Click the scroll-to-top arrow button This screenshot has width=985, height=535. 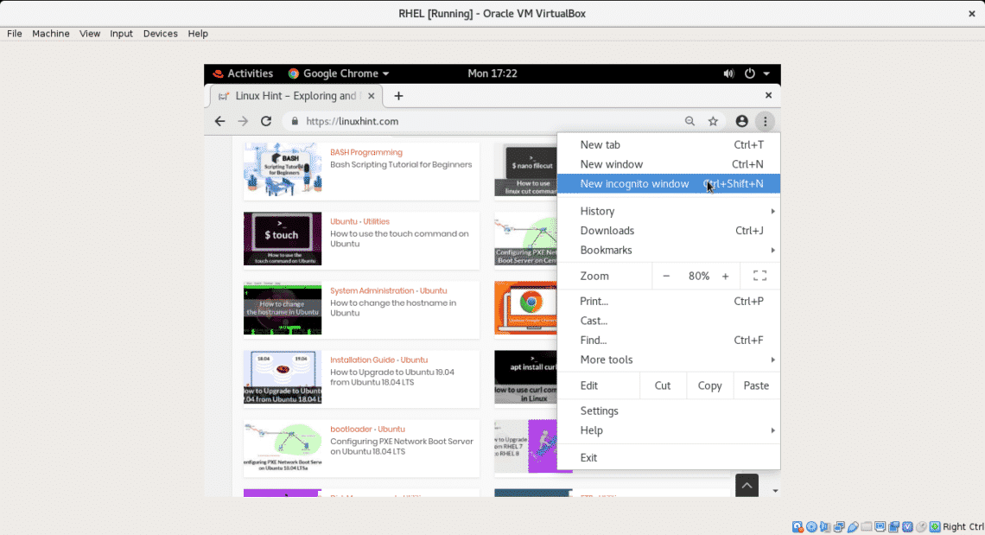click(x=747, y=486)
